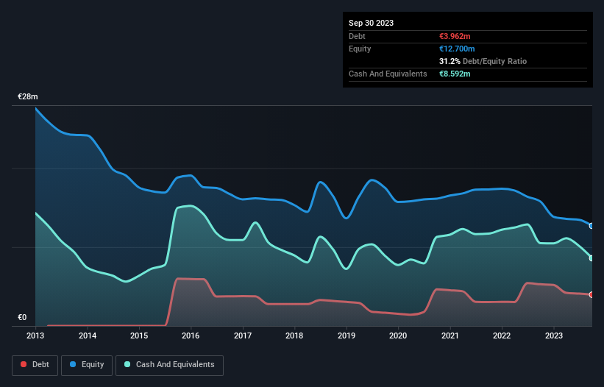
Task: Select the 2018 x-axis label
Action: (294, 335)
